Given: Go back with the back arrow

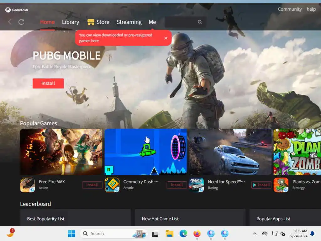Looking at the screenshot, I should click(x=10, y=22).
